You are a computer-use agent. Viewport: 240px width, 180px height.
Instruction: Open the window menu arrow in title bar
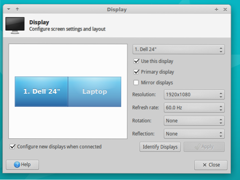pyautogui.click(x=9, y=9)
